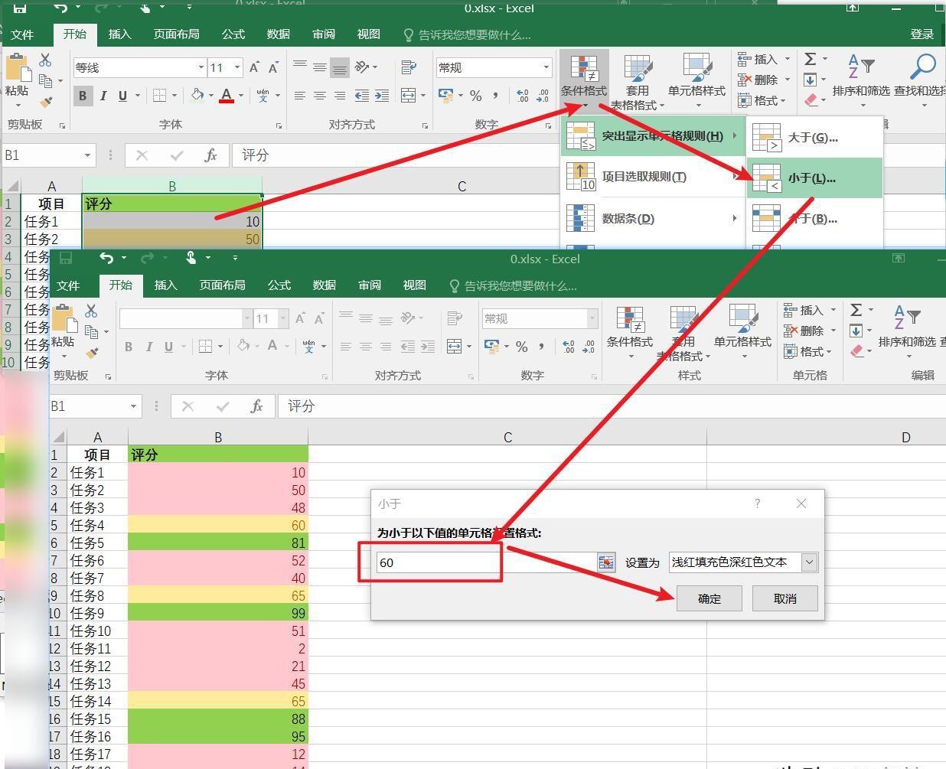Click font color red A in upper ribbon
Image resolution: width=946 pixels, height=769 pixels.
pos(226,96)
